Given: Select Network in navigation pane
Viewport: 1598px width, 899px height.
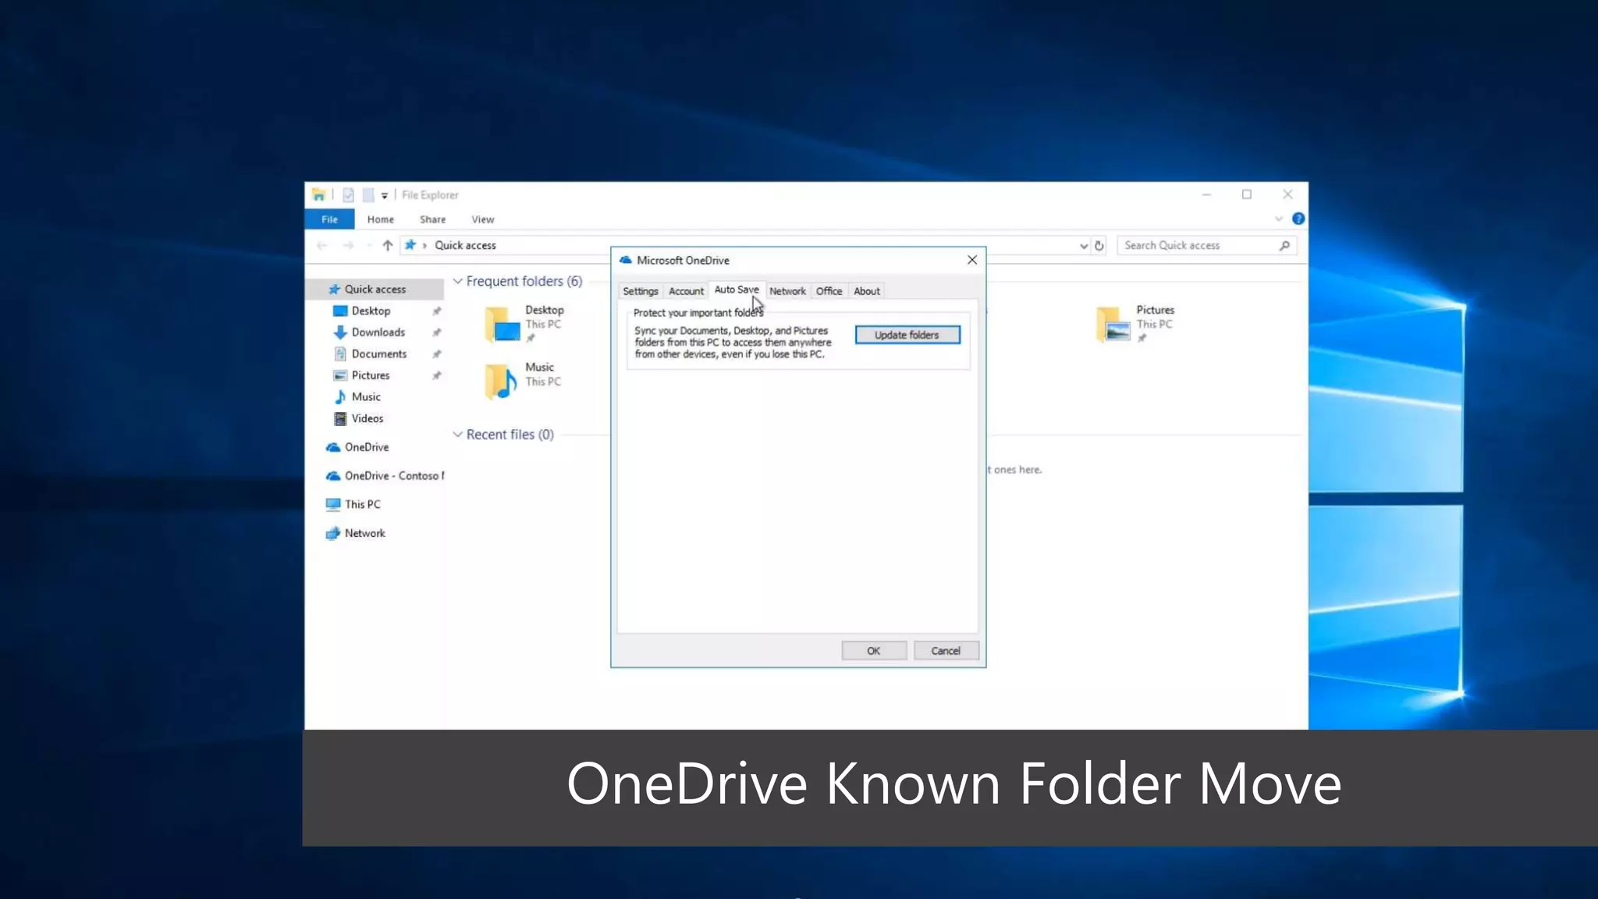Looking at the screenshot, I should pos(364,534).
